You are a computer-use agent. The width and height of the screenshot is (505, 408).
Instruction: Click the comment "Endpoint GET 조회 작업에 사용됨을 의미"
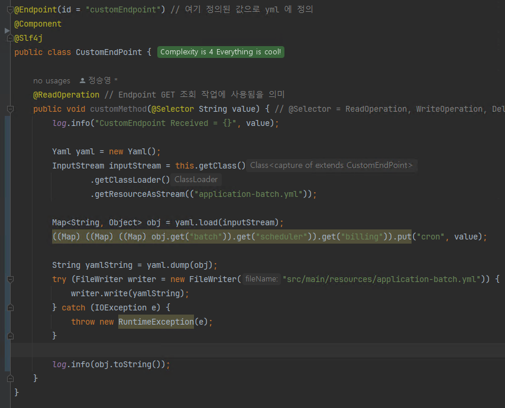click(x=202, y=95)
